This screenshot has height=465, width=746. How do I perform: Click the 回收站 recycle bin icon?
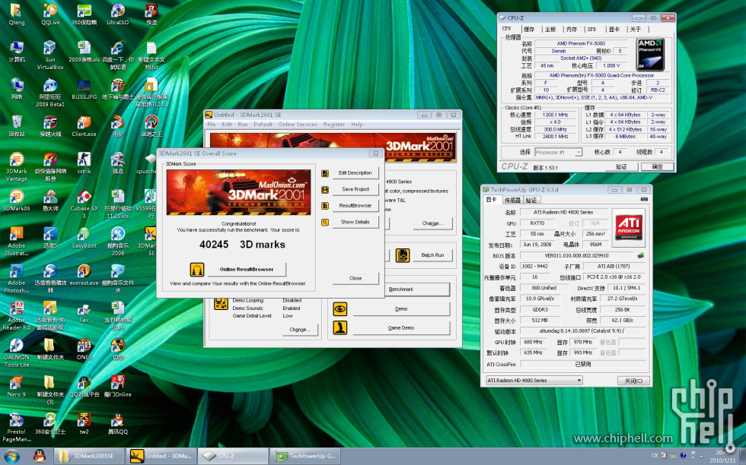pyautogui.click(x=17, y=126)
